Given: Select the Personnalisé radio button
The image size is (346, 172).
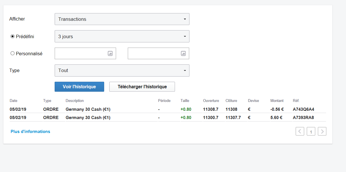Looking at the screenshot, I should (13, 53).
